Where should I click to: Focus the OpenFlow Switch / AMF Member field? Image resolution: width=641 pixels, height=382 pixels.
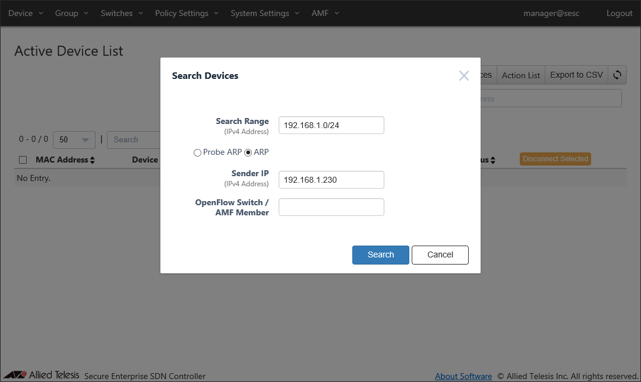[x=331, y=207]
